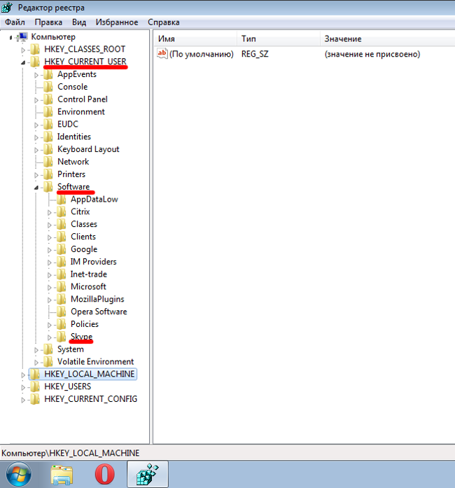Click the Printers folder icon
Screen dimensions: 455x488
[48, 174]
